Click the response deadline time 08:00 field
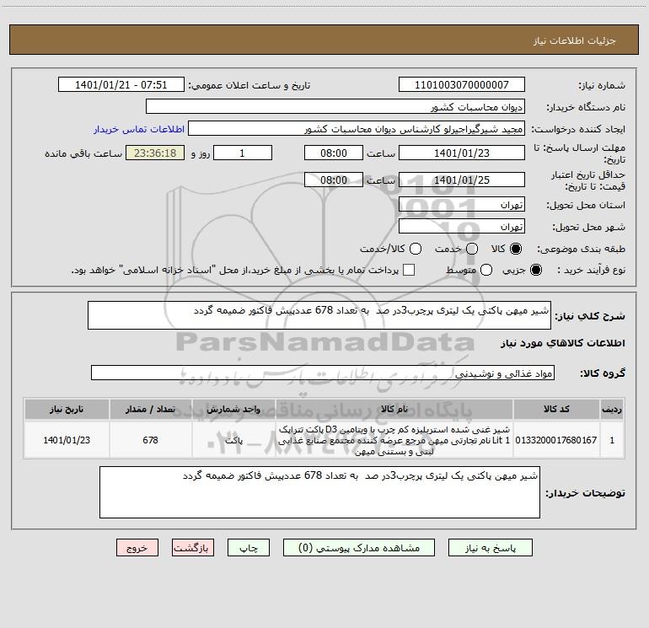649x628 pixels. (x=334, y=153)
